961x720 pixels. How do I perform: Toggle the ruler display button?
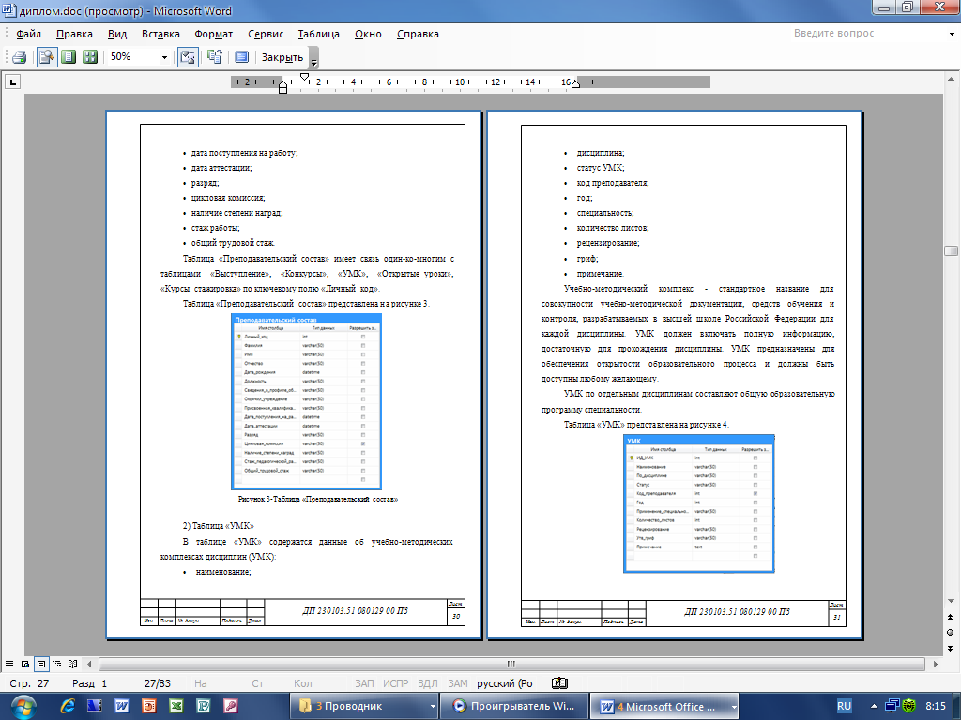(x=188, y=57)
